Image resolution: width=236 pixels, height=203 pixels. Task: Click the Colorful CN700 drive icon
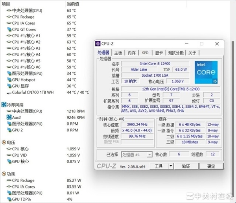pos(9,92)
